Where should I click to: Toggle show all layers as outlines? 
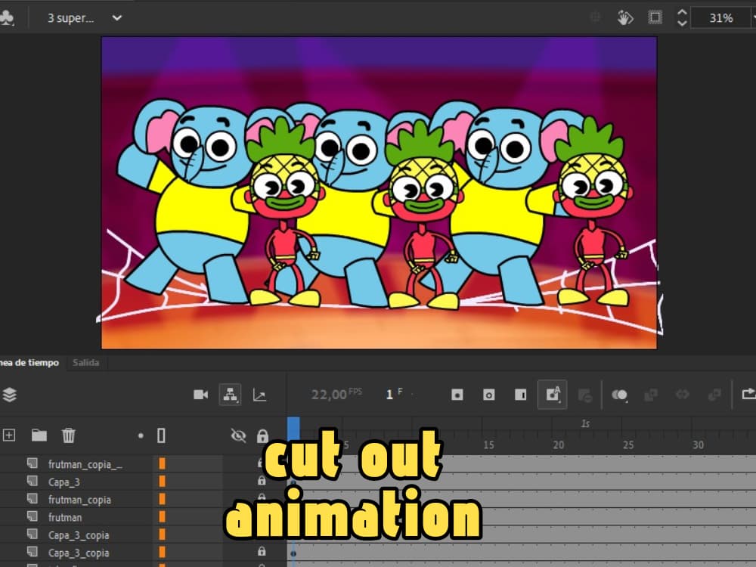[x=161, y=436]
